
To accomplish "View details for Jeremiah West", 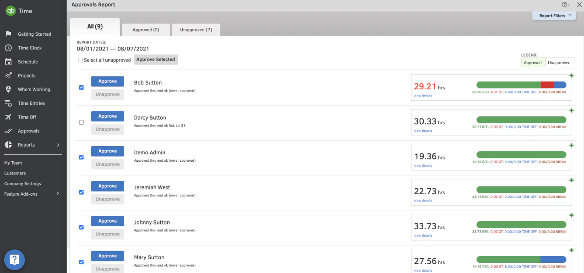I will [x=422, y=200].
